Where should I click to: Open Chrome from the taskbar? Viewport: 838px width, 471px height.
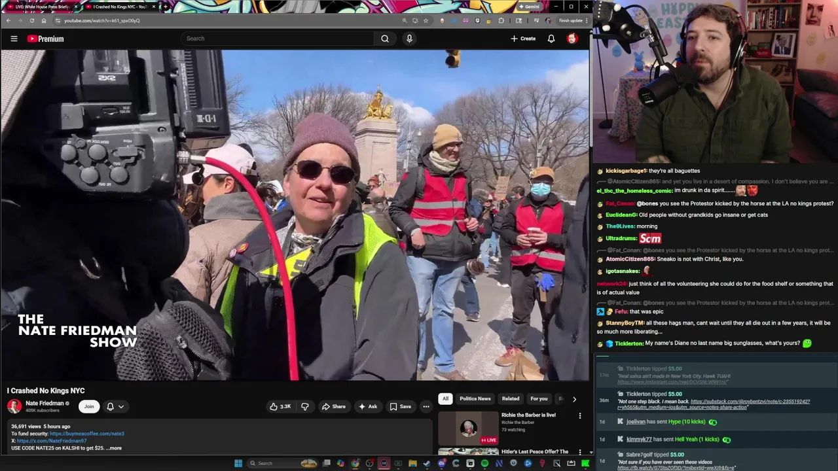point(355,463)
